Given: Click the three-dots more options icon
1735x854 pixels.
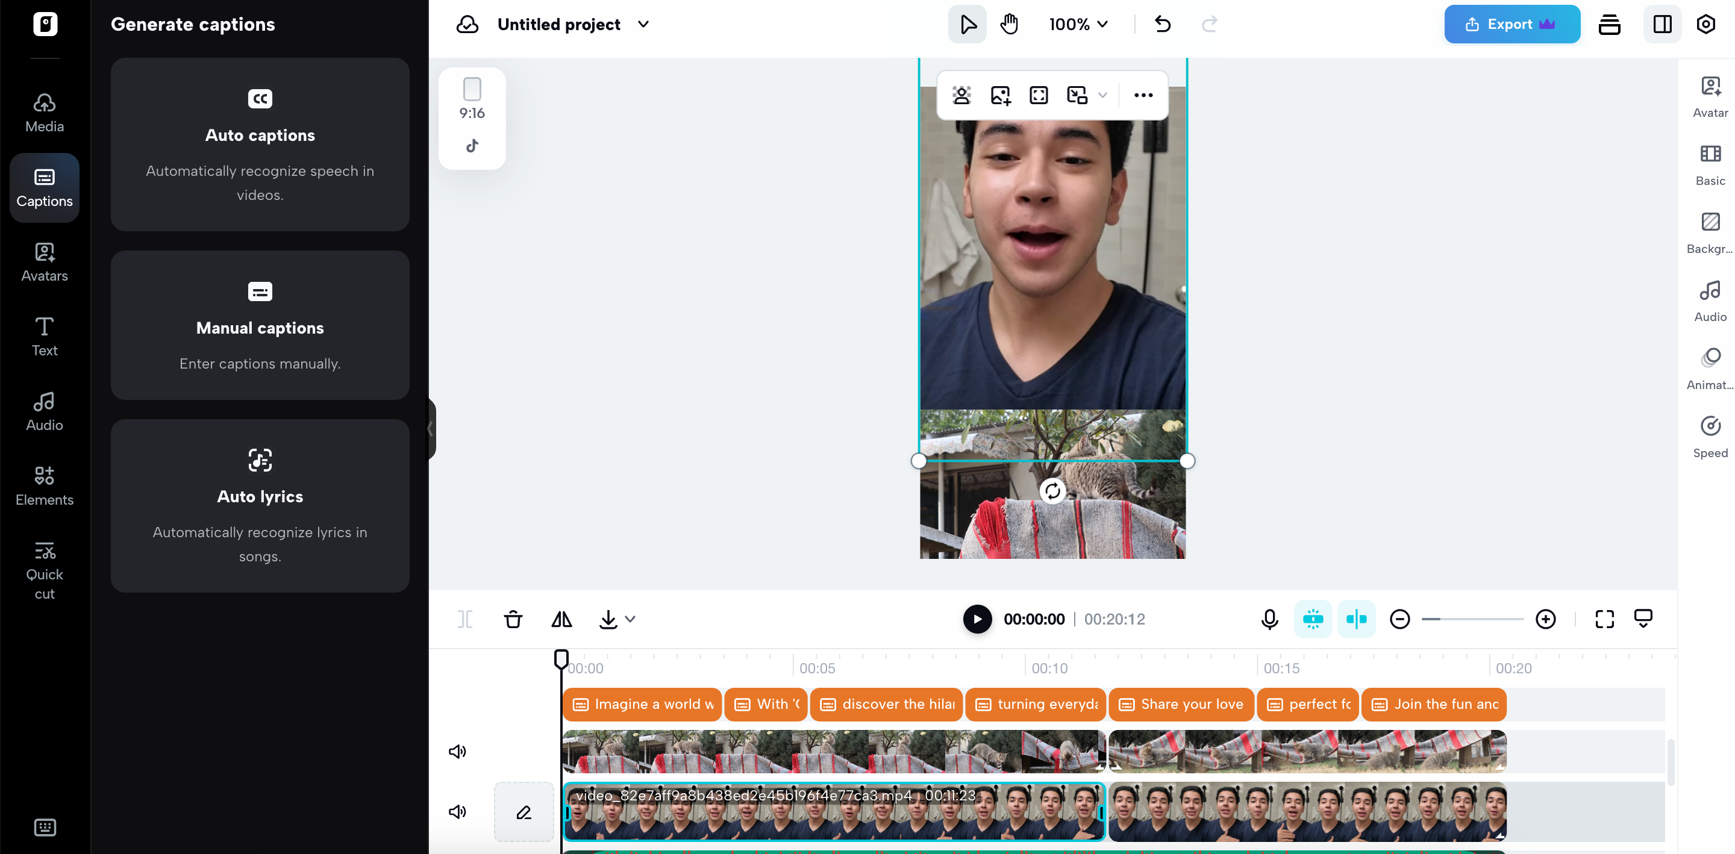Looking at the screenshot, I should 1143,95.
